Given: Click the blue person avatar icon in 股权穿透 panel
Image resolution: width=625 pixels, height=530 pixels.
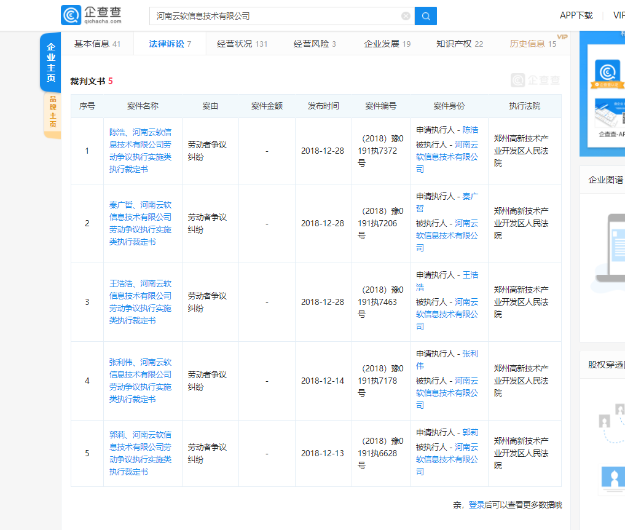Looking at the screenshot, I should (614, 477).
